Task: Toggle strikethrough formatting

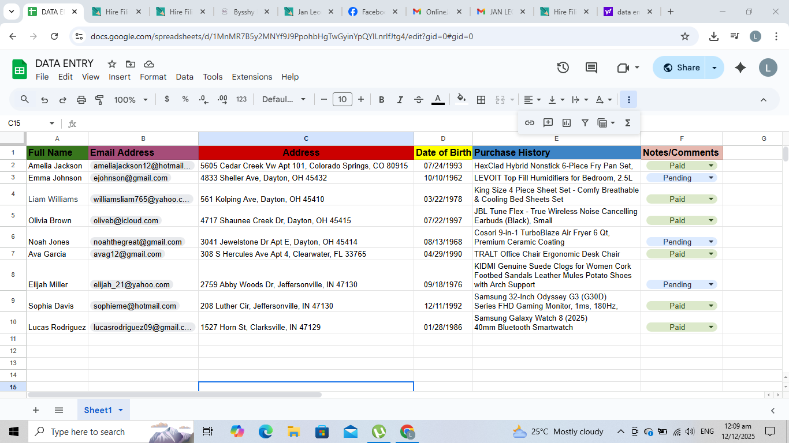Action: (x=419, y=100)
